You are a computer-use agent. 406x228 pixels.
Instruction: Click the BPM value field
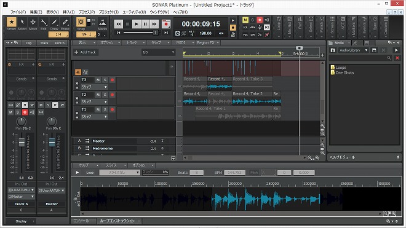[x=234, y=173]
